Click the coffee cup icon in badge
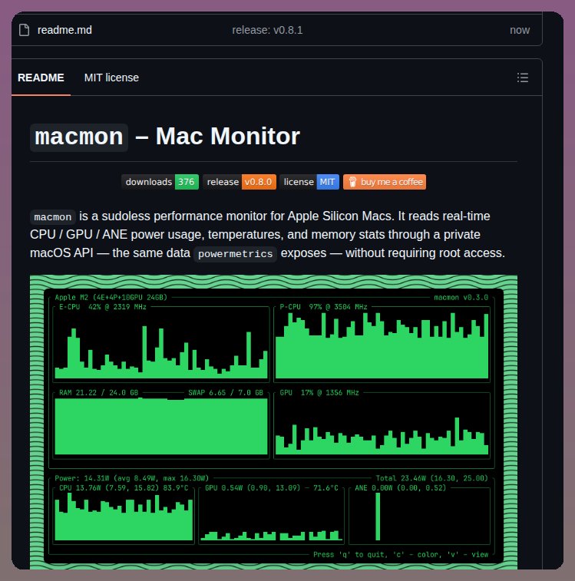The image size is (575, 581). pos(352,182)
